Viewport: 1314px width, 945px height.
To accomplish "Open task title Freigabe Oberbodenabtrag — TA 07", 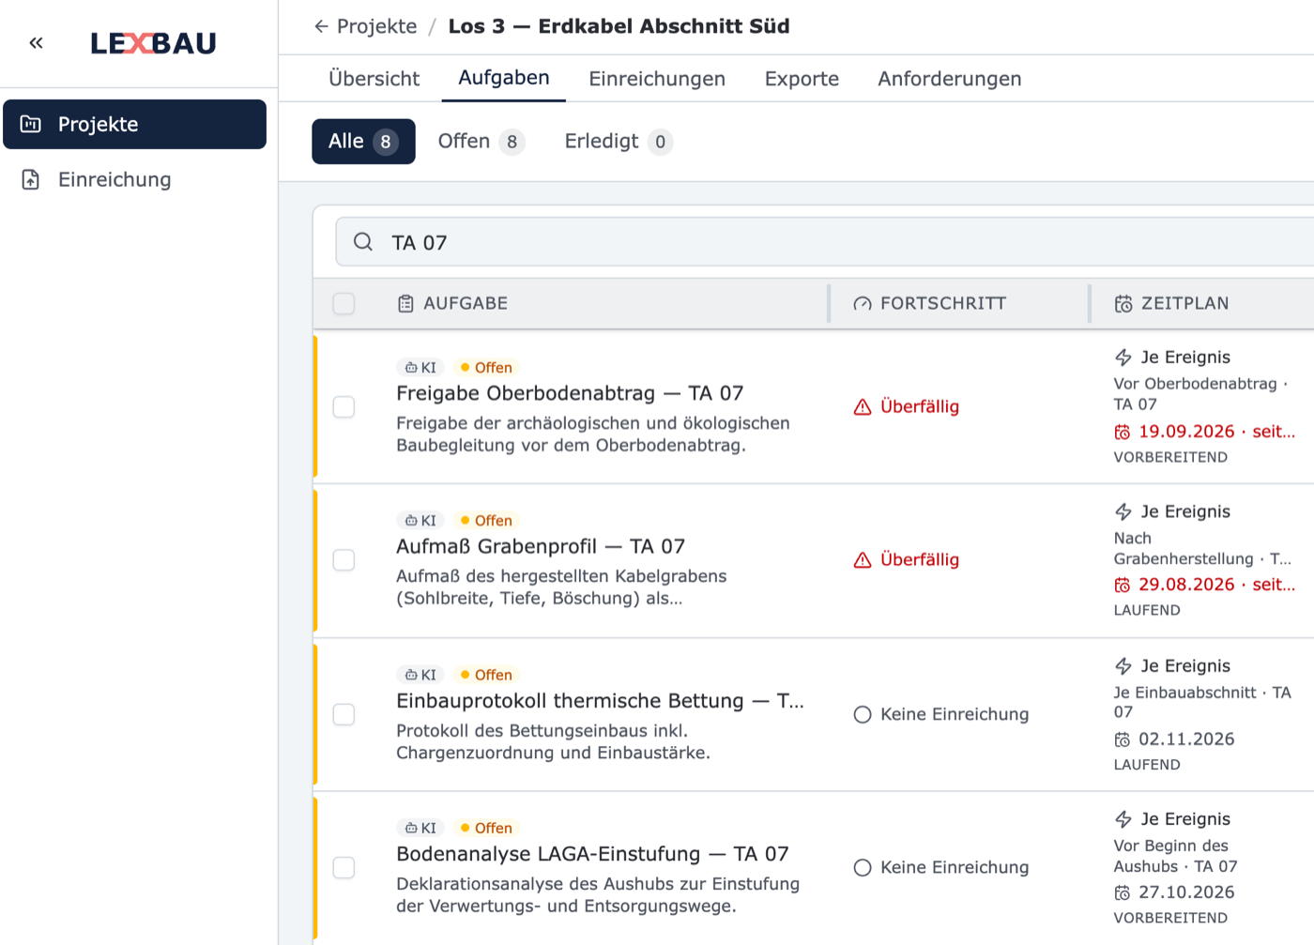I will click(570, 393).
